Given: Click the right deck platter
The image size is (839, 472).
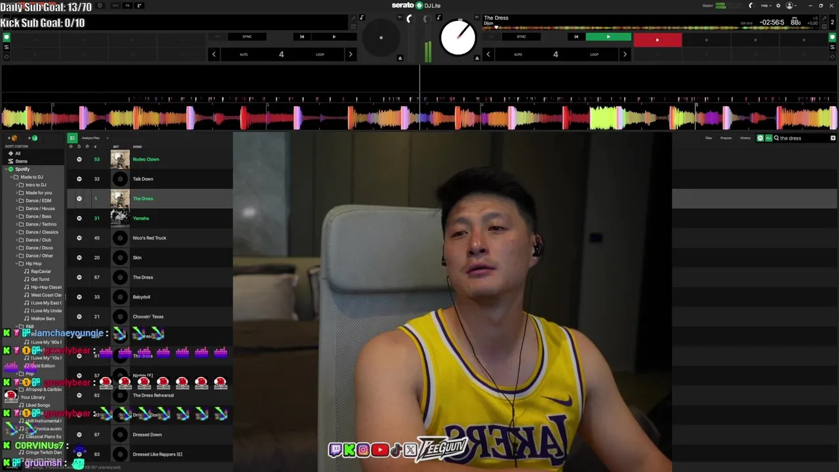Looking at the screenshot, I should click(x=458, y=37).
